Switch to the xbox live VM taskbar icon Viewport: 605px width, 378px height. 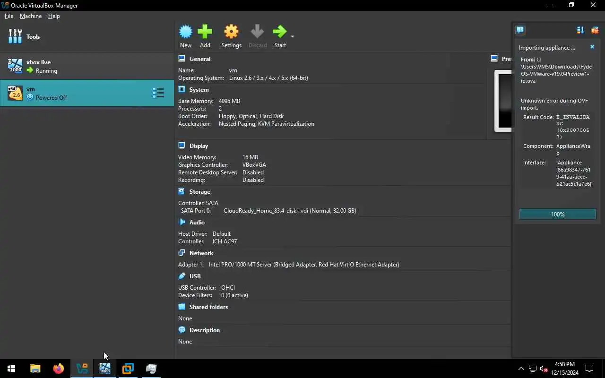(x=105, y=369)
